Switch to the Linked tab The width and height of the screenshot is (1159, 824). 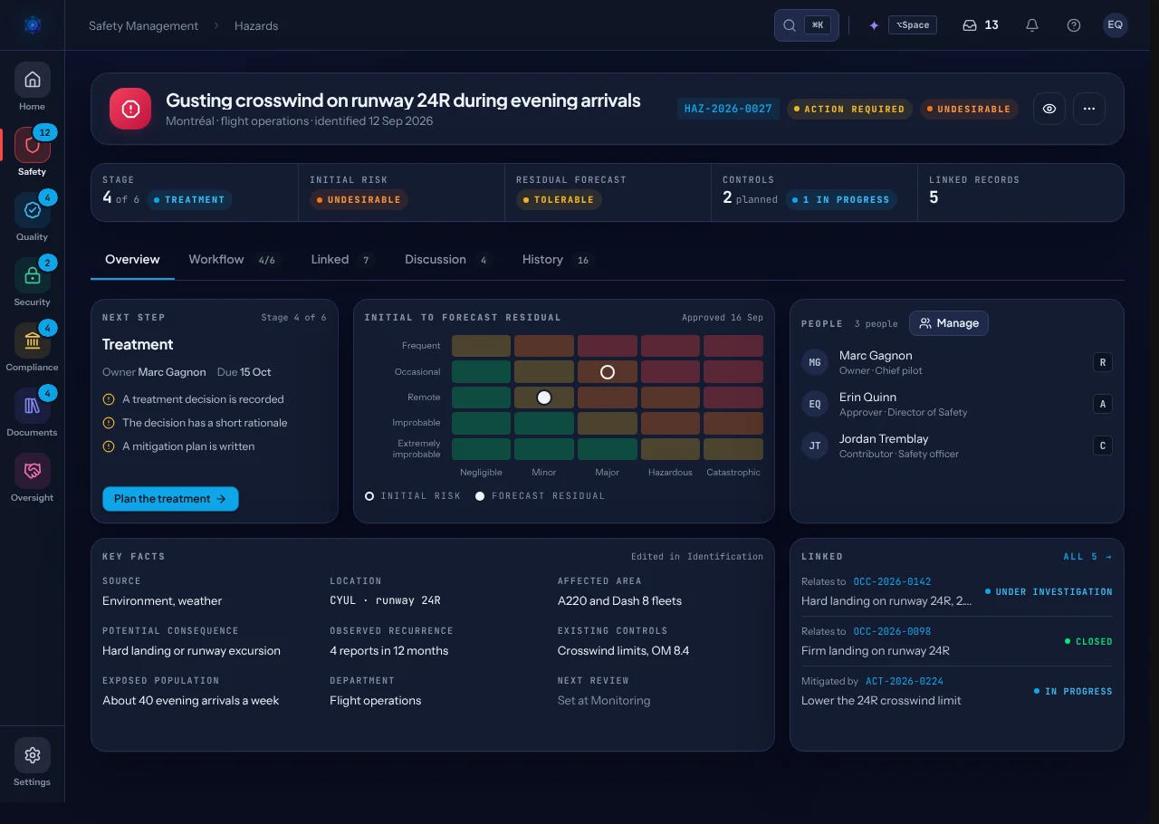(342, 259)
